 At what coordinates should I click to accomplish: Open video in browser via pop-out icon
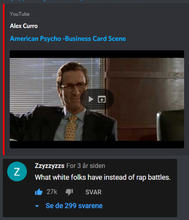[x=102, y=99]
